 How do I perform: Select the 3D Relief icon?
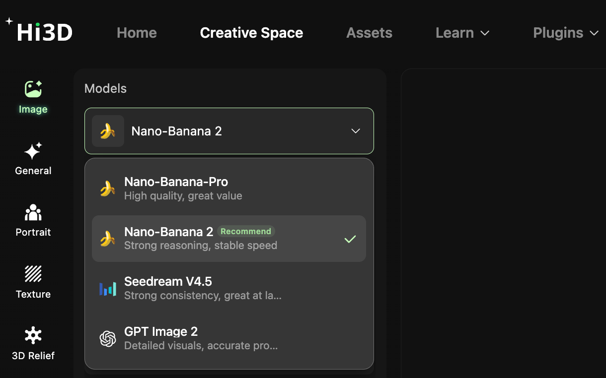click(x=33, y=335)
